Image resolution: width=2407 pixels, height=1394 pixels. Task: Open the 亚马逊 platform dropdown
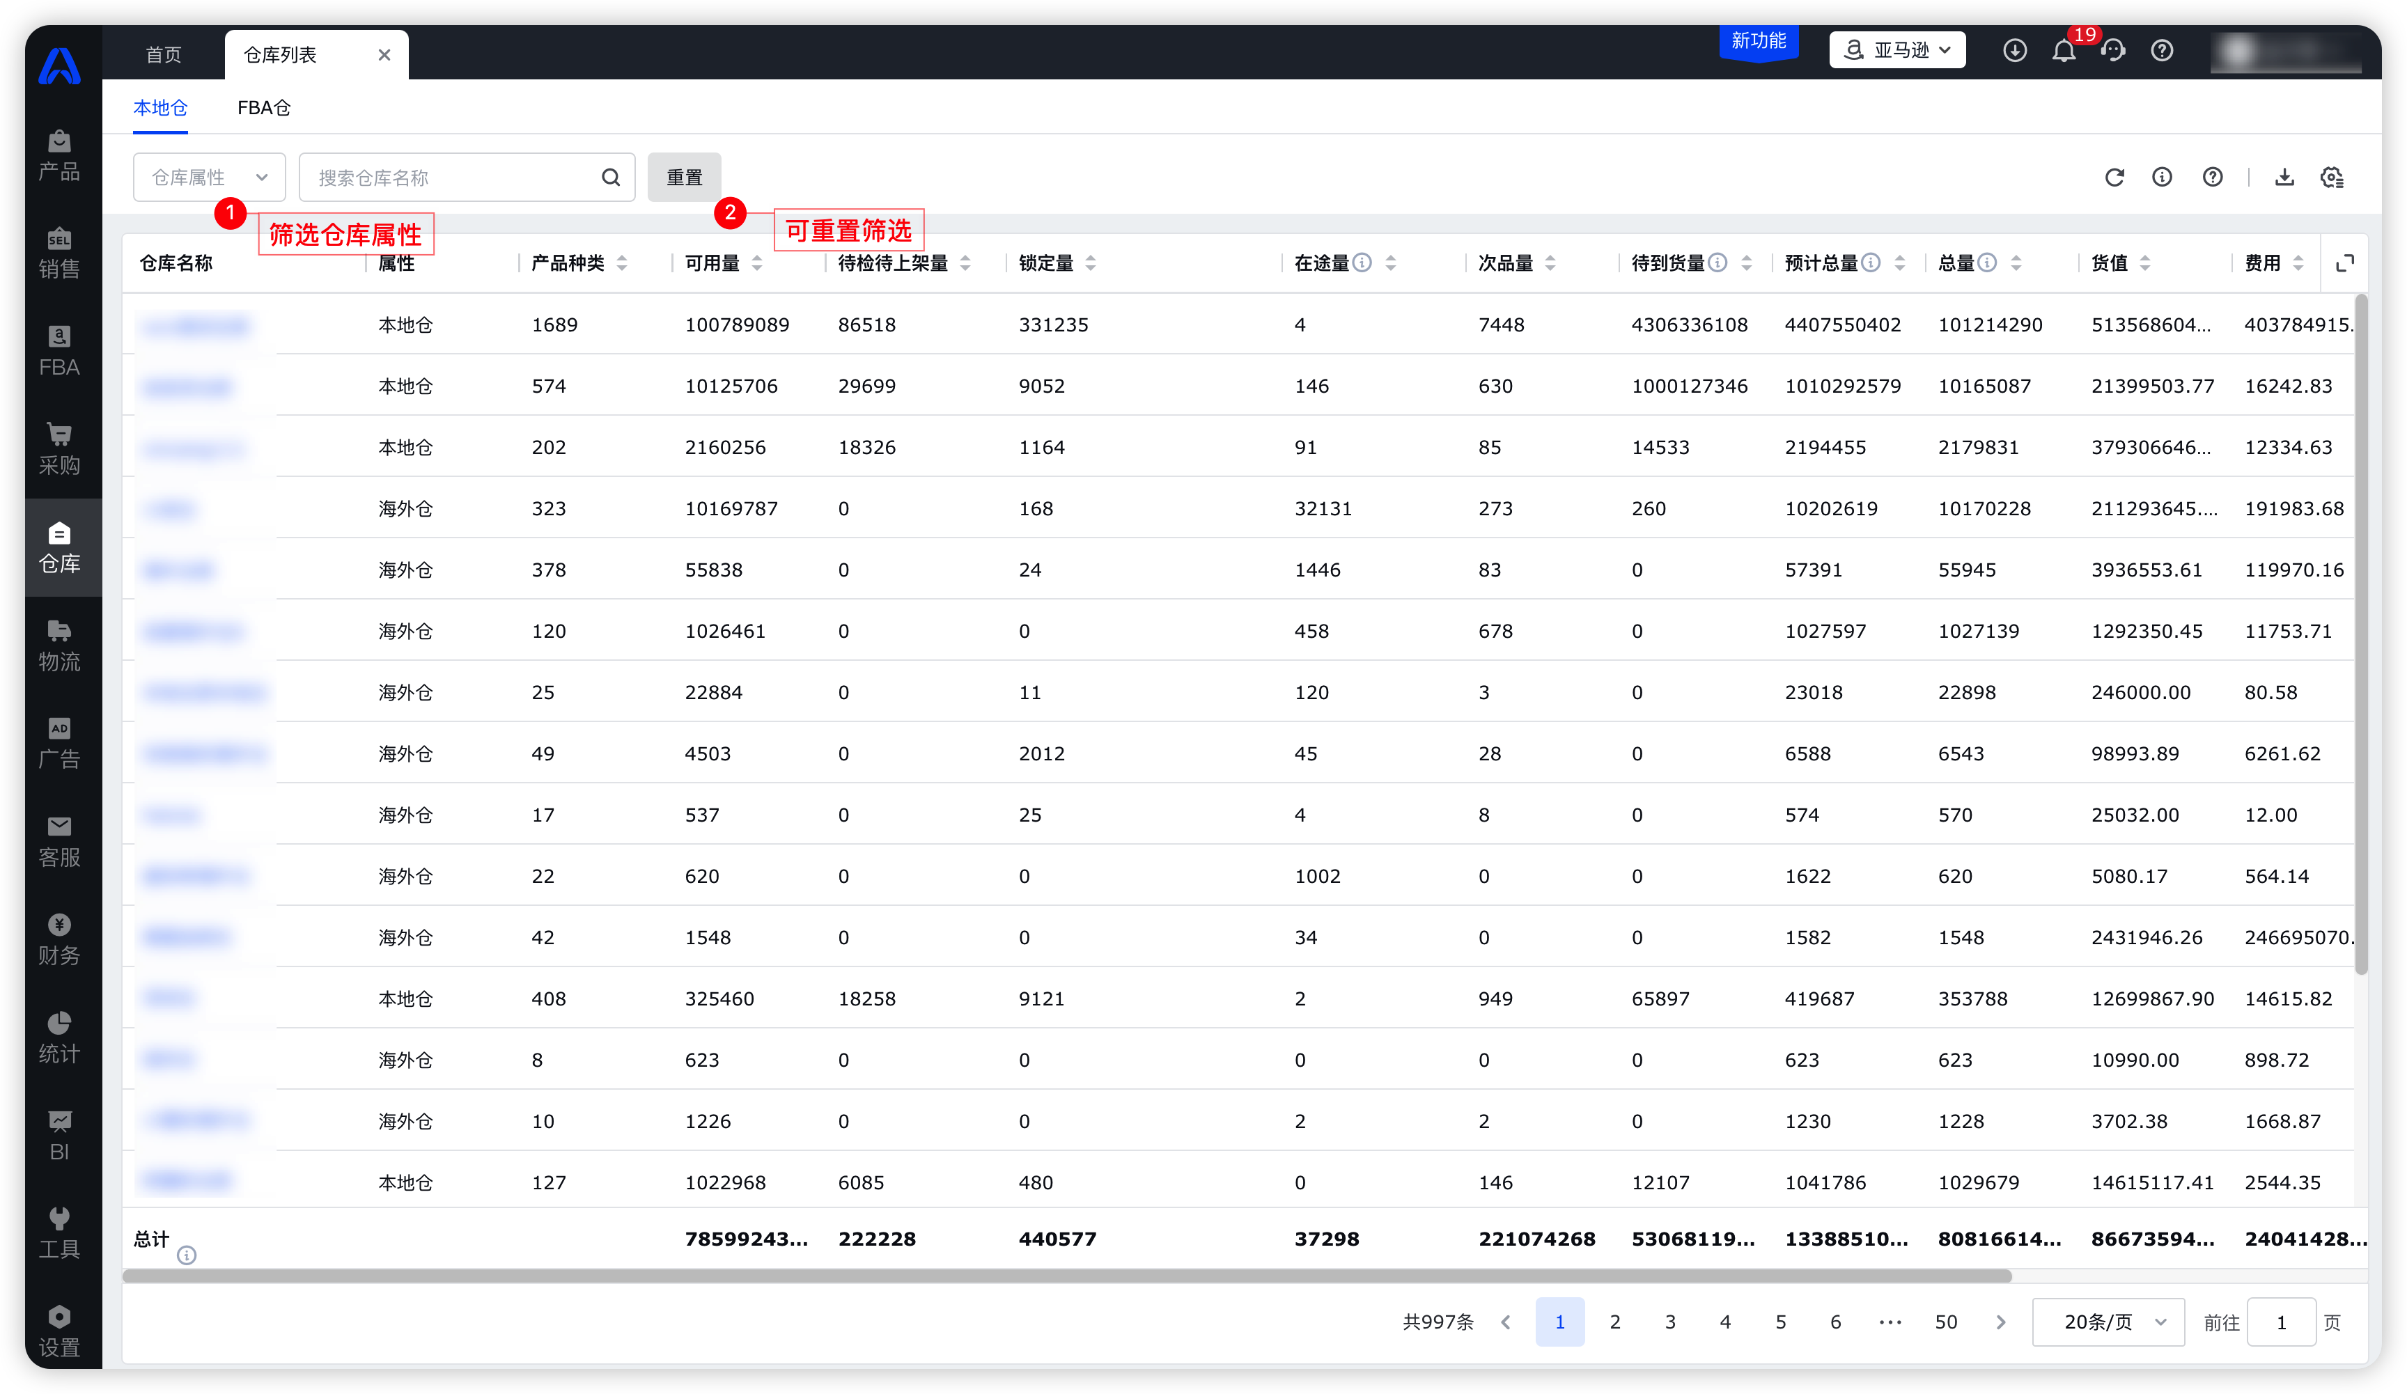pos(1897,51)
